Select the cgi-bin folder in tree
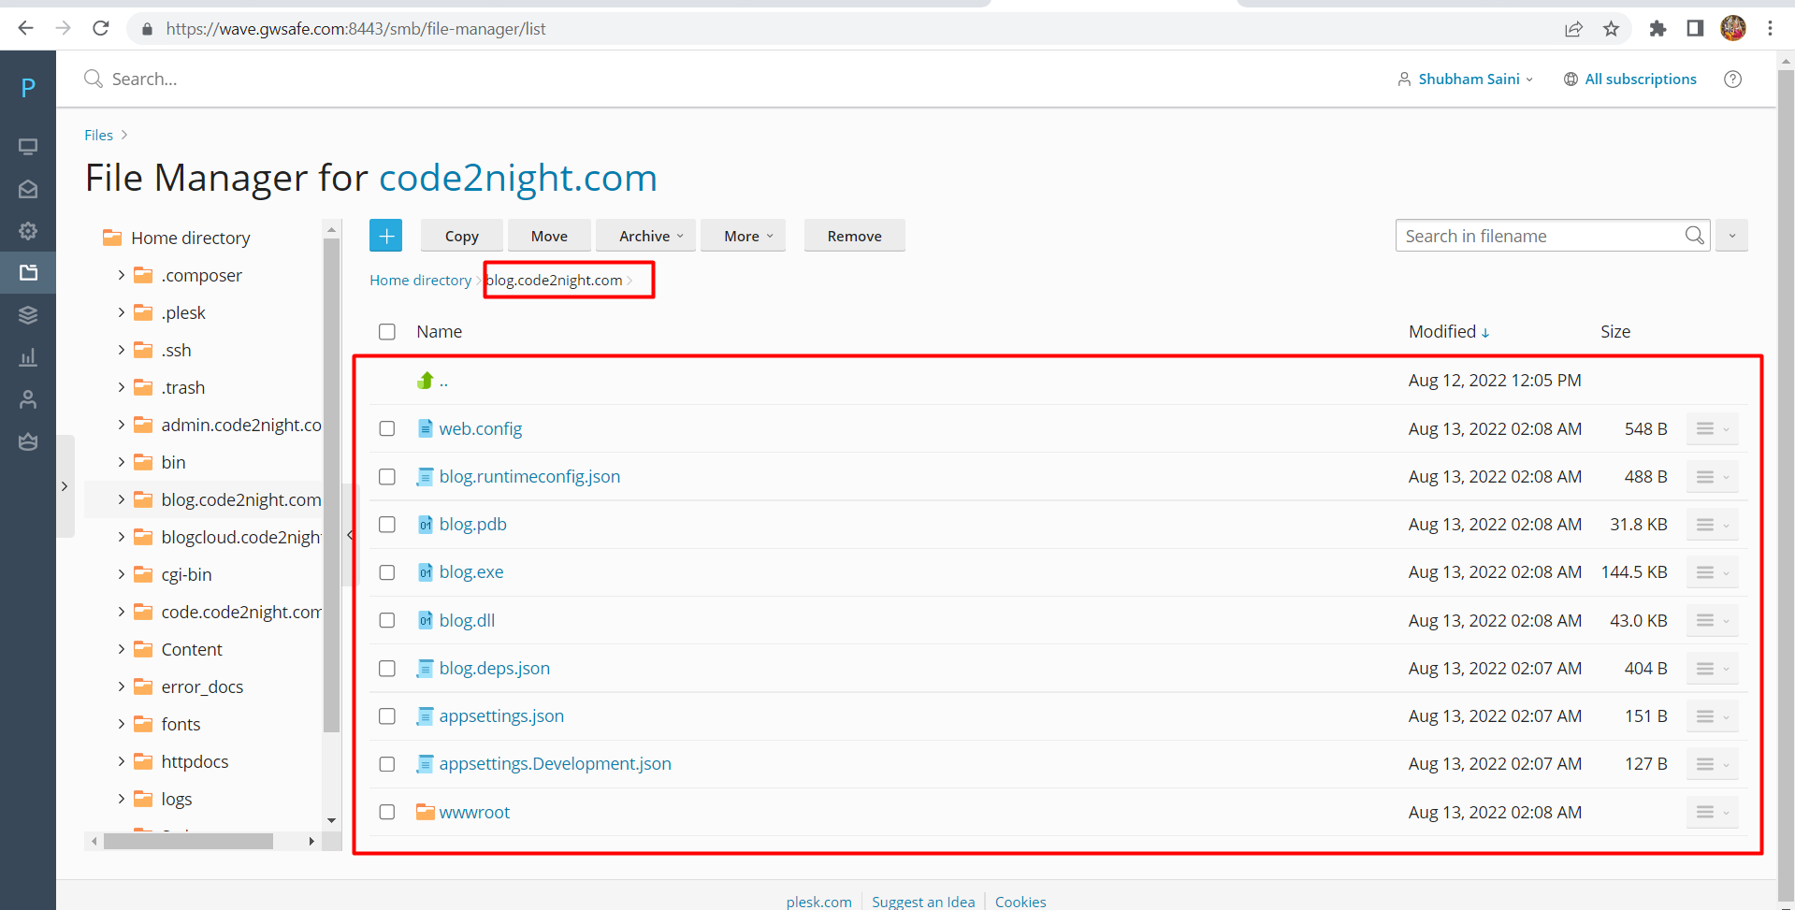The height and width of the screenshot is (910, 1795). [186, 574]
